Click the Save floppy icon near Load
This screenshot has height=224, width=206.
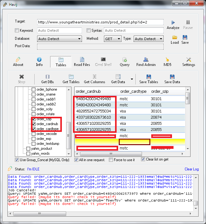click(185, 37)
